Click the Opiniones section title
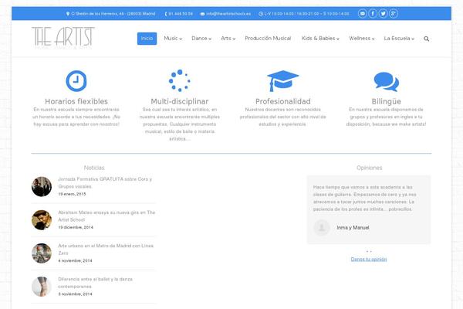463x309 pixels. pyautogui.click(x=369, y=168)
